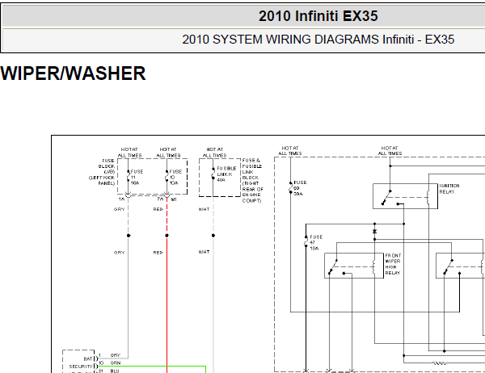The image size is (485, 373).
Task: Click the 'FUSE 11 10A' label
Action: point(137,177)
